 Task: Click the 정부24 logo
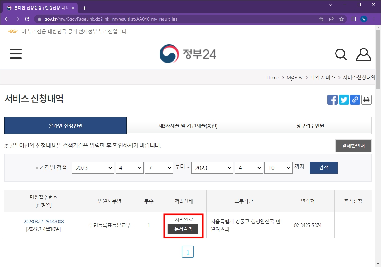pyautogui.click(x=188, y=53)
